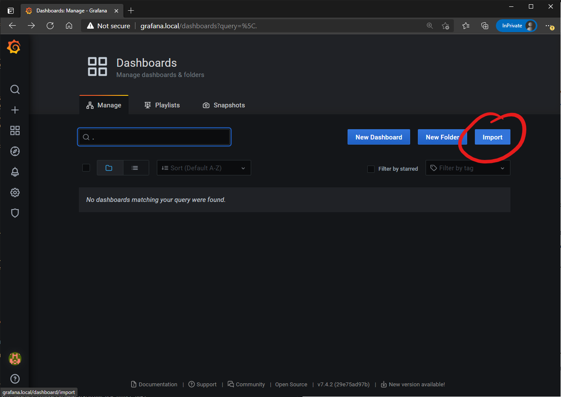The height and width of the screenshot is (397, 561).
Task: Open the Open Source footer link
Action: (x=291, y=384)
